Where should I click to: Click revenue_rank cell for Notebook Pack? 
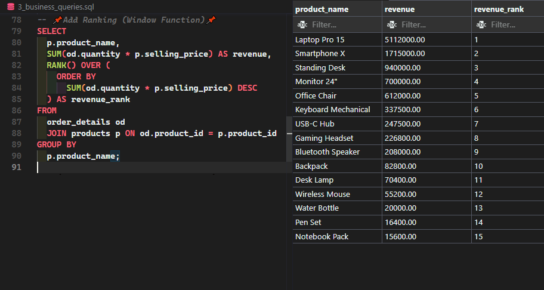[508, 236]
